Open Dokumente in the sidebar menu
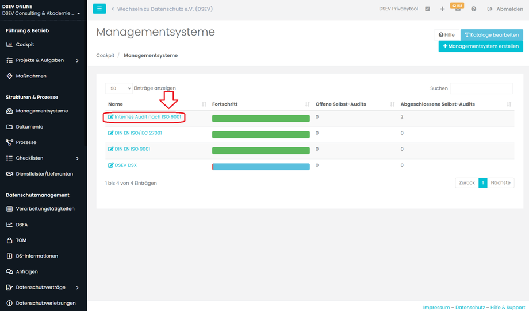This screenshot has width=529, height=311. [x=29, y=127]
